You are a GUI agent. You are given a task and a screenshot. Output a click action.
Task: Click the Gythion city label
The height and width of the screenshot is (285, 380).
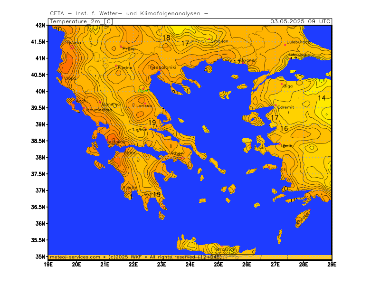coord(151,194)
